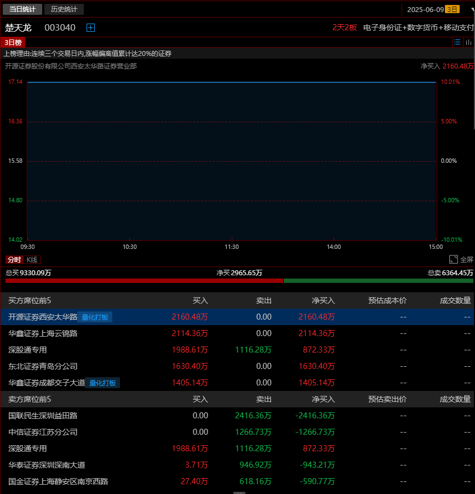Screen dimensions: 475x494
Task: Select the 3日榜 tab
Action: tap(13, 42)
